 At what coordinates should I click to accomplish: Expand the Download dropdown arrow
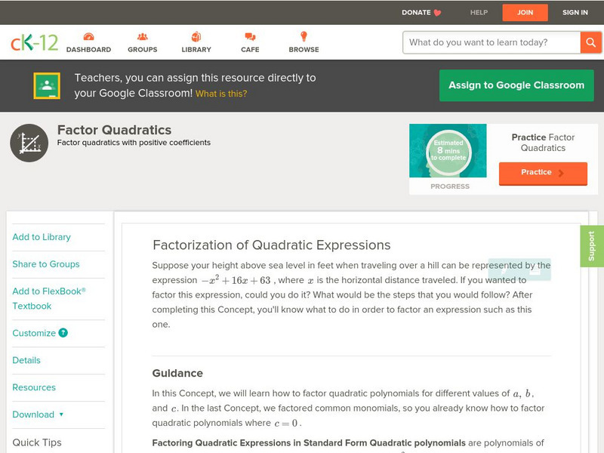pos(61,414)
